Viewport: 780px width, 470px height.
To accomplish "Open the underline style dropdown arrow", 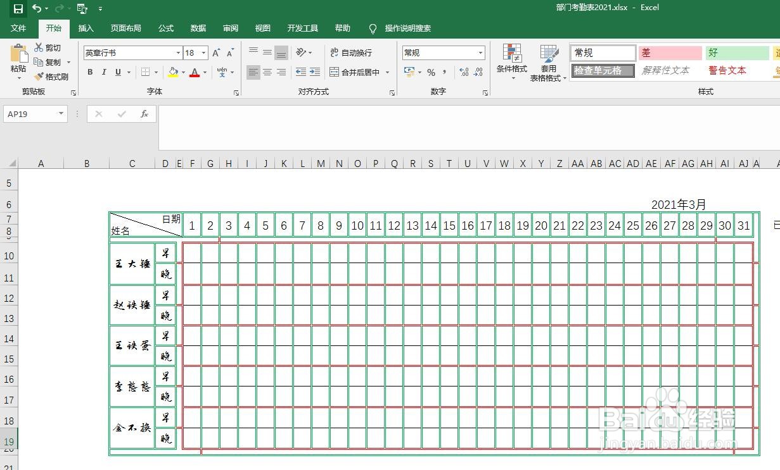I will [x=129, y=72].
